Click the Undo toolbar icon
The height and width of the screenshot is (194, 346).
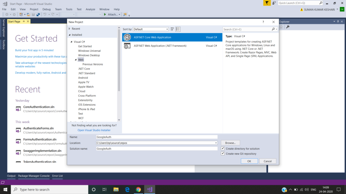click(x=45, y=14)
